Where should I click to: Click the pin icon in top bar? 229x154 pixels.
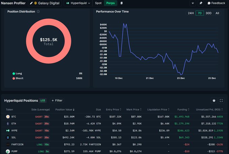click(x=201, y=3)
